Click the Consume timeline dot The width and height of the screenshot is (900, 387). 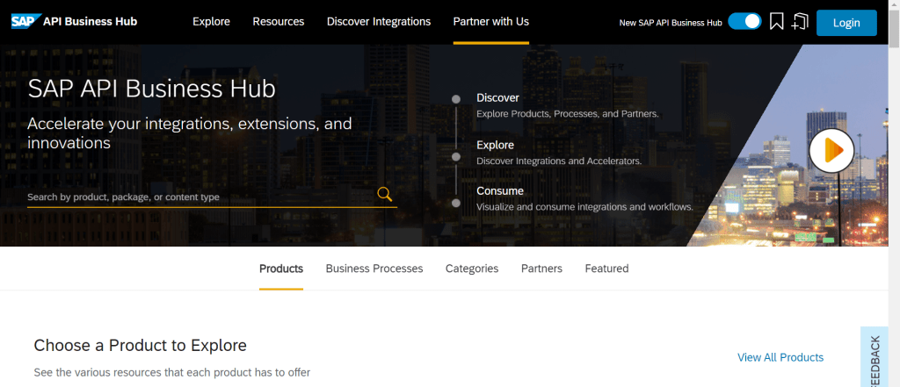pyautogui.click(x=456, y=203)
